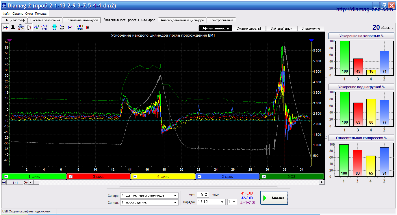Click the cyan waveform smoothing icon

54,27
